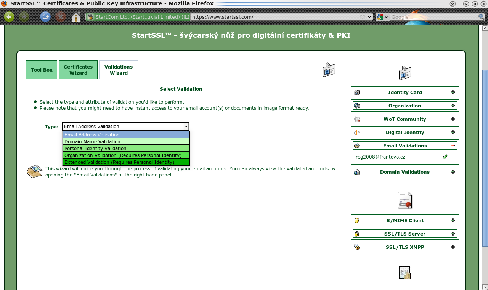Image resolution: width=488 pixels, height=290 pixels.
Task: Choose Personal Identity Validation option
Action: pos(126,148)
